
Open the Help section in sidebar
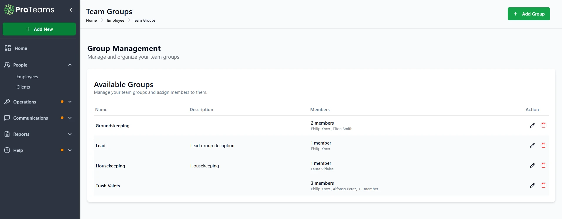(x=18, y=150)
